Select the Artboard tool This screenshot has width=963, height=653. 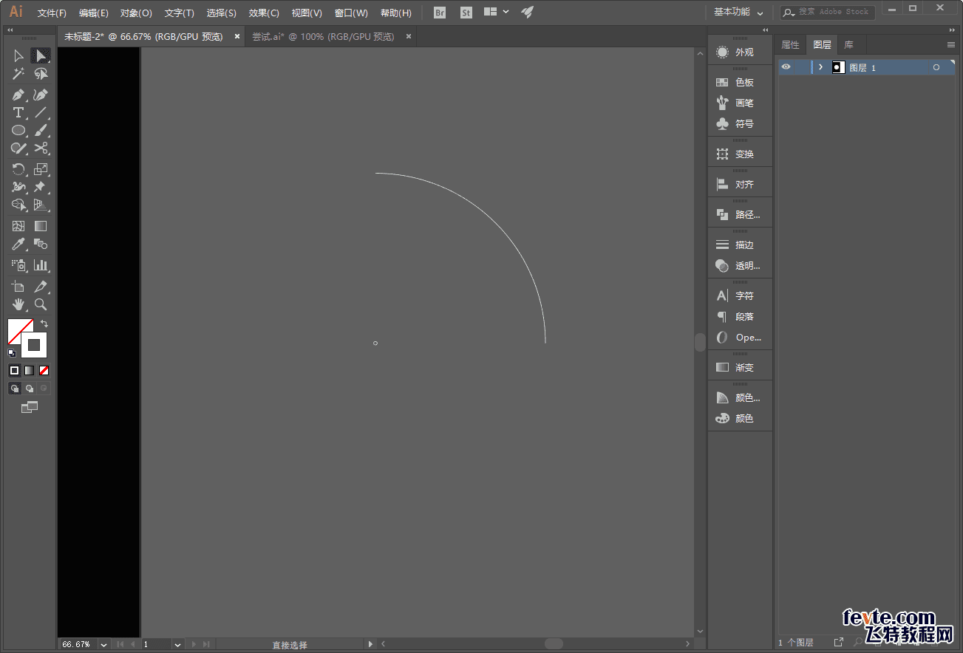(x=18, y=286)
